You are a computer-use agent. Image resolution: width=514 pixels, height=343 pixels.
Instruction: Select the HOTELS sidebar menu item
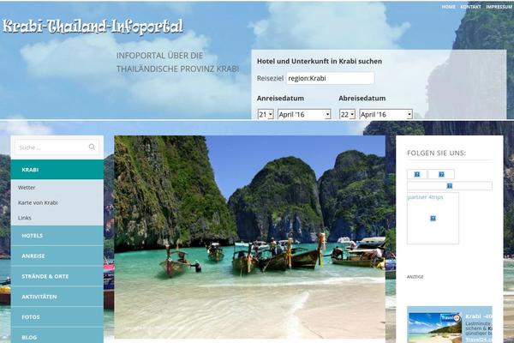(x=57, y=236)
